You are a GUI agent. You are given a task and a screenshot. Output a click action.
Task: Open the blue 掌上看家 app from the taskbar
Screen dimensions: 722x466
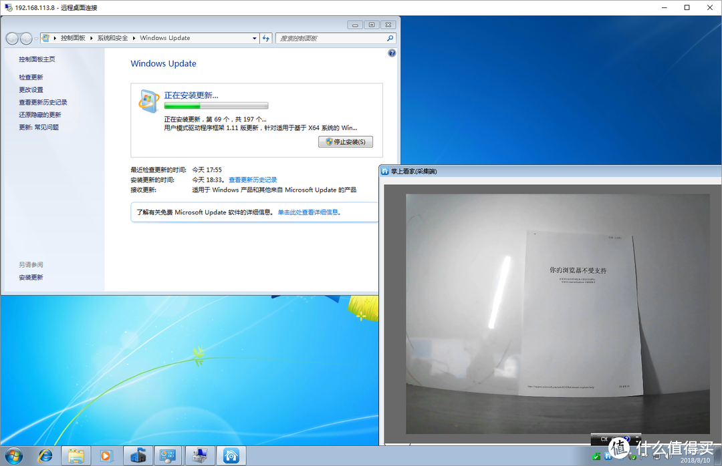coord(231,455)
